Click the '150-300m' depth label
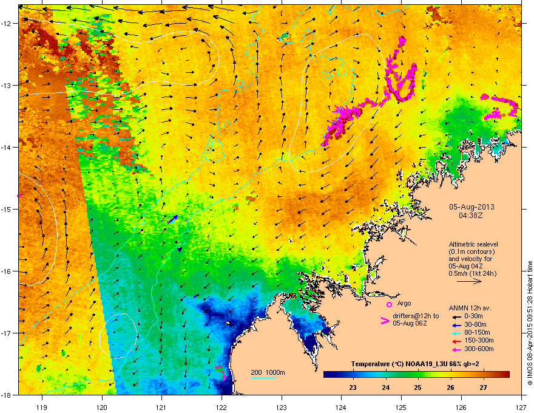Screen dimensions: 534x413 479,341
